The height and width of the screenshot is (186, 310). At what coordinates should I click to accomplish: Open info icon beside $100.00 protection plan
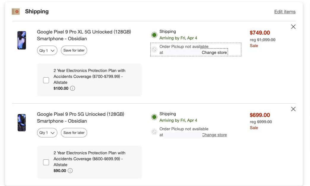pos(73,88)
